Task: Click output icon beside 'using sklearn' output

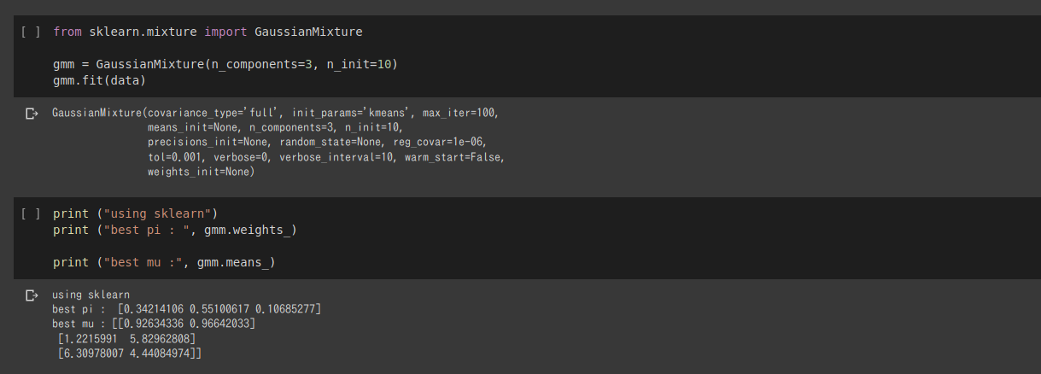Action: [x=32, y=295]
